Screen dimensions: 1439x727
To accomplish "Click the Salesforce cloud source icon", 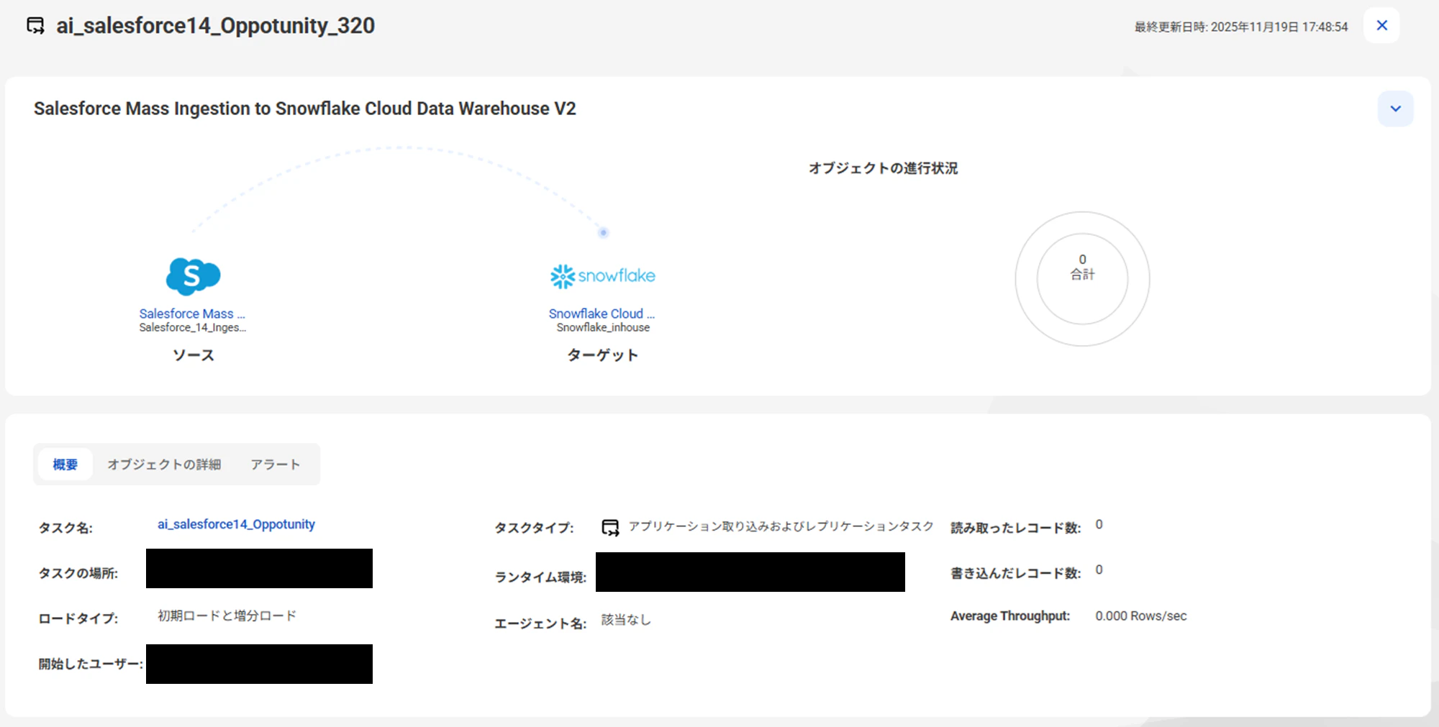I will click(x=193, y=276).
